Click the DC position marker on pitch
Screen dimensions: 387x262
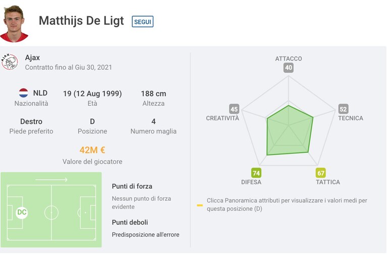tap(22, 212)
